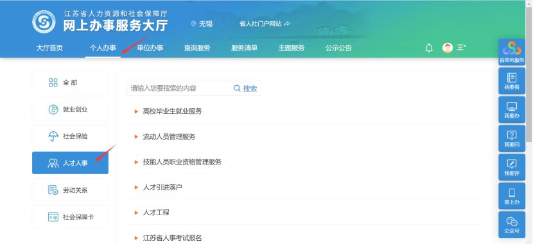Click the 搜索 search button

245,88
